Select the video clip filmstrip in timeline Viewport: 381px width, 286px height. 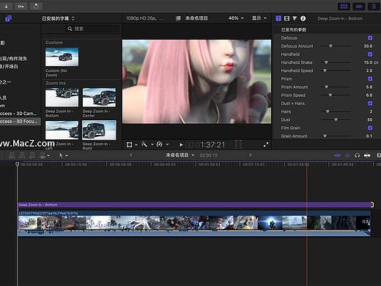pyautogui.click(x=194, y=223)
